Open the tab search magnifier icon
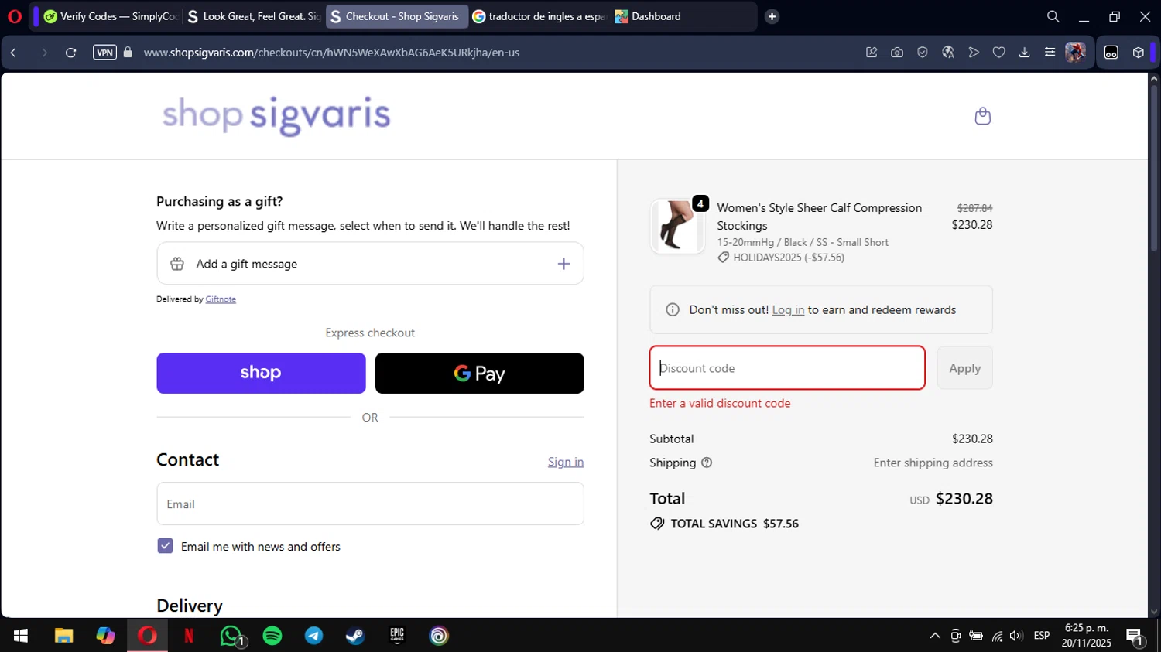Screen dimensions: 1161x652 coord(1053,16)
